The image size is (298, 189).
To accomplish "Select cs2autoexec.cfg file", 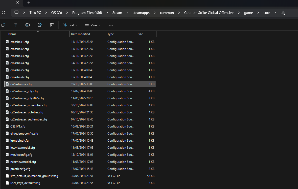I will point(80,84).
